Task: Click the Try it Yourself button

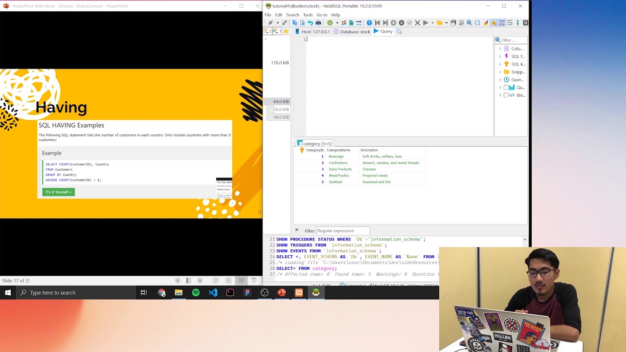Action: (58, 192)
